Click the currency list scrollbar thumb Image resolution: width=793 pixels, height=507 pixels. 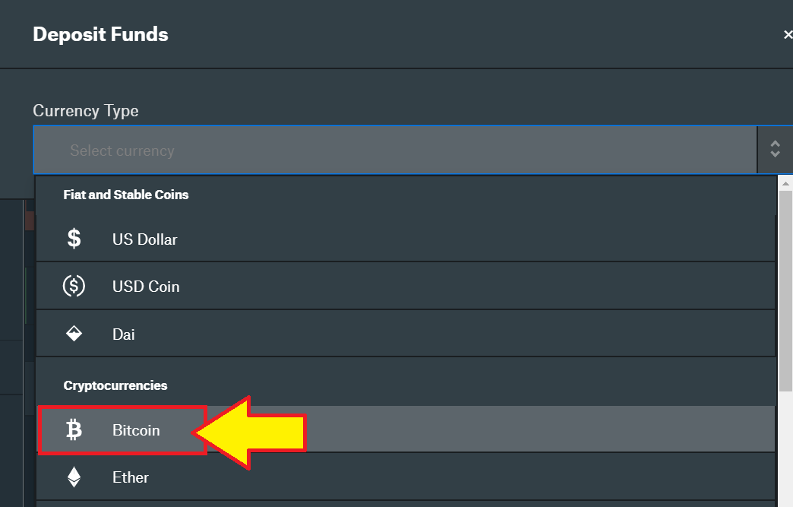[x=785, y=291]
